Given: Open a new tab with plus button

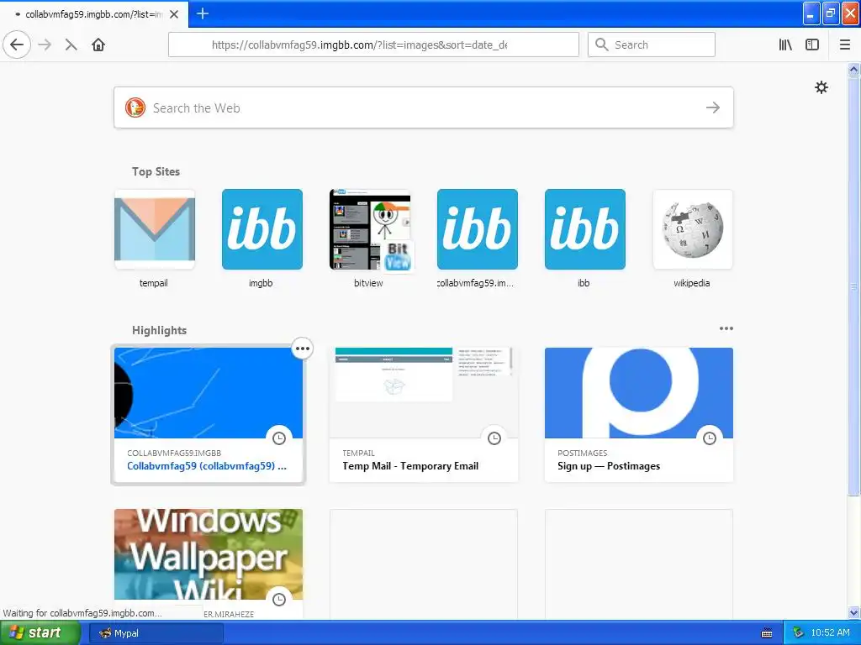Looking at the screenshot, I should click(x=203, y=13).
